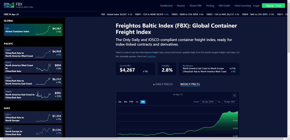290x140 pixels.
Task: Select FBX11 China/East Asia to North Europe card
Action: tap(33, 117)
